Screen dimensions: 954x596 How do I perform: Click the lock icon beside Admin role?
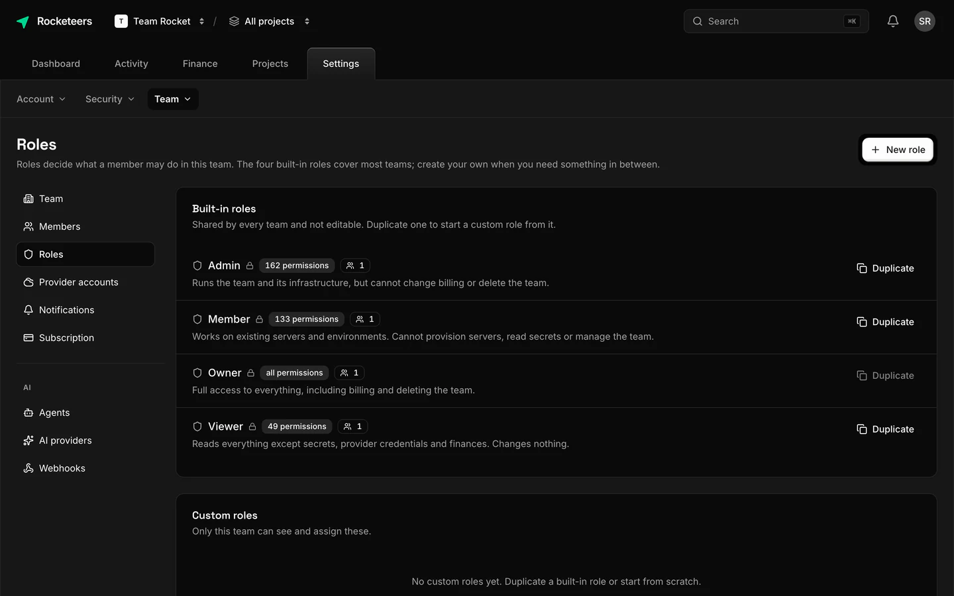point(250,266)
